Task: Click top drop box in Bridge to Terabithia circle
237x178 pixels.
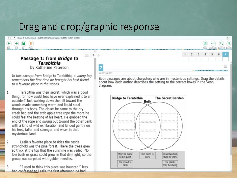Action: pos(126,117)
